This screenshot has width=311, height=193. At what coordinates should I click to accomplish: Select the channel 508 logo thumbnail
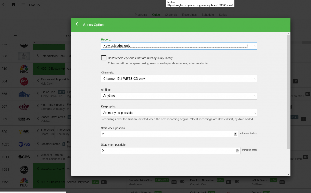coord(24,56)
